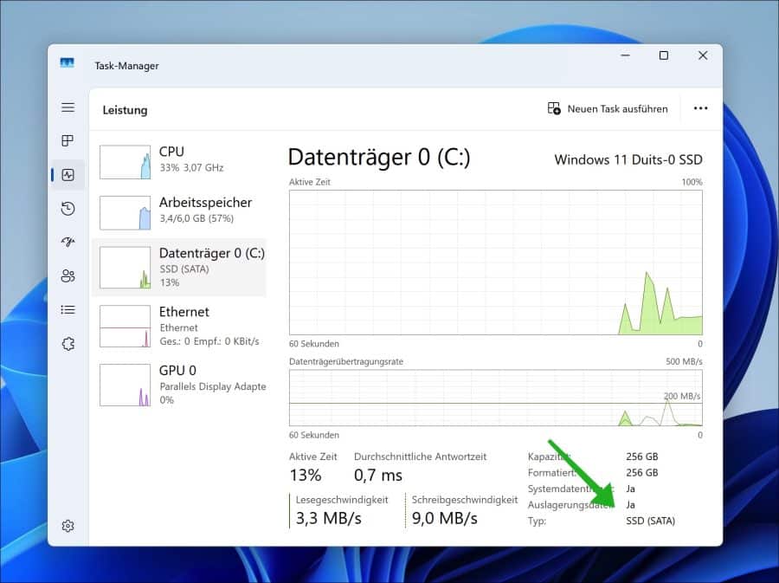Open the App-Verlauf history icon
Image resolution: width=779 pixels, height=583 pixels.
68,209
